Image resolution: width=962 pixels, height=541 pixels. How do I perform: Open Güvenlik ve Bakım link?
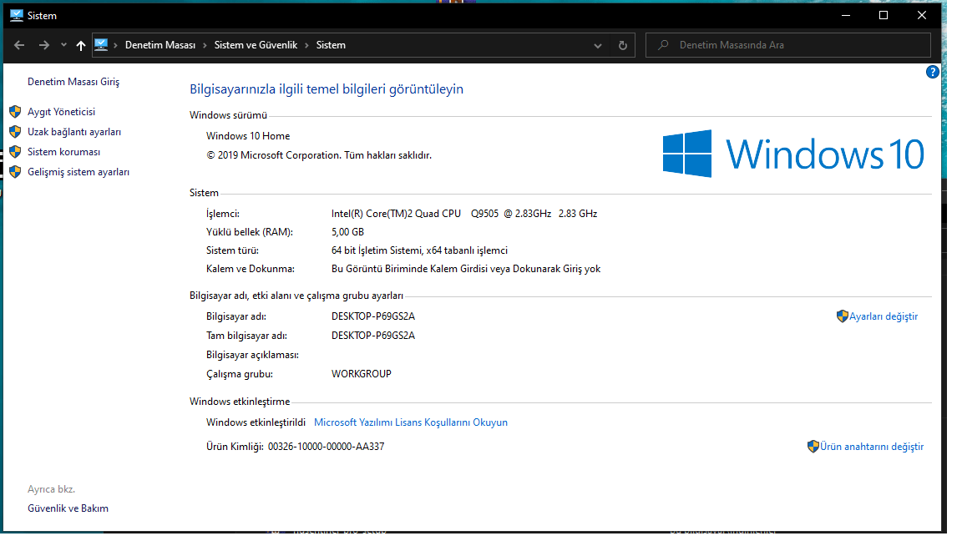tap(68, 508)
